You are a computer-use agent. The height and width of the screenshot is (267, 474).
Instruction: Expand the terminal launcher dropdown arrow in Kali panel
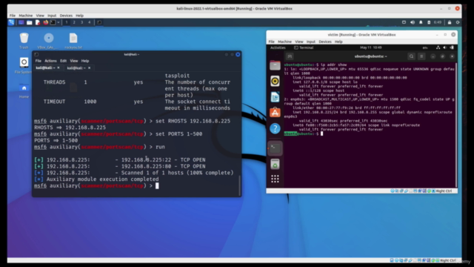click(58, 22)
